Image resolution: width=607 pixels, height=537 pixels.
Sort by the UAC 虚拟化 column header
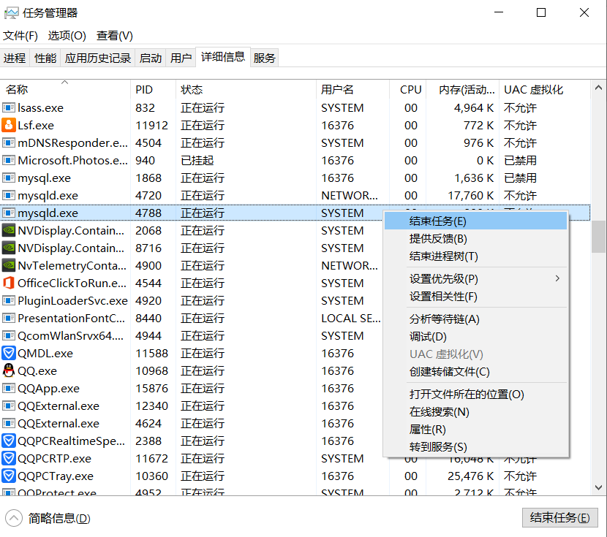545,90
